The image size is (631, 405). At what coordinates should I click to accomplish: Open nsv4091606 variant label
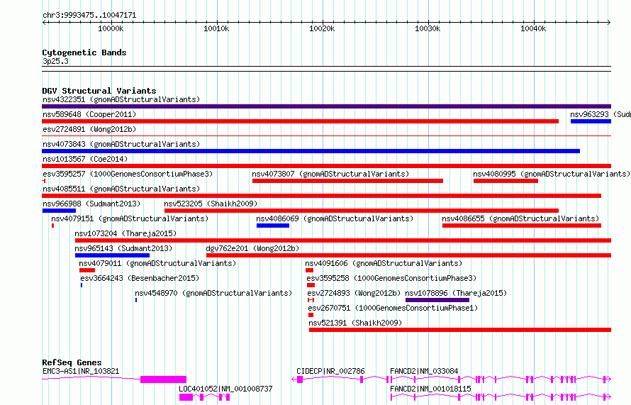pos(384,263)
